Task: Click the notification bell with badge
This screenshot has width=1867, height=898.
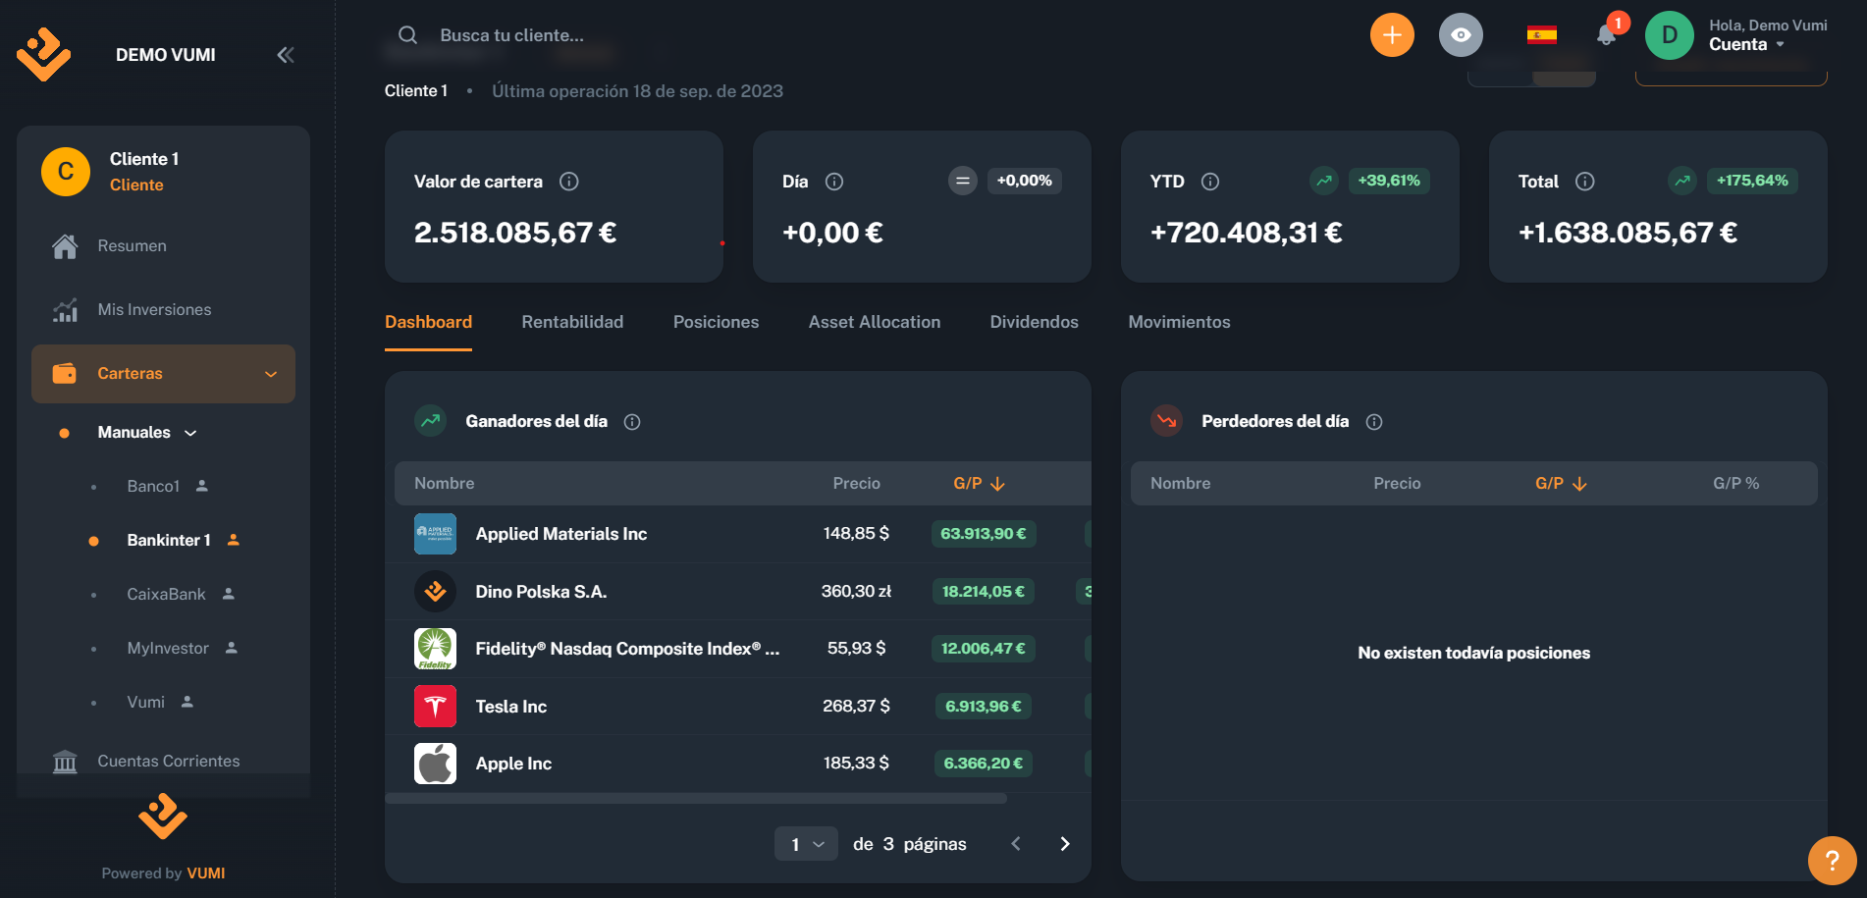Action: point(1607,34)
